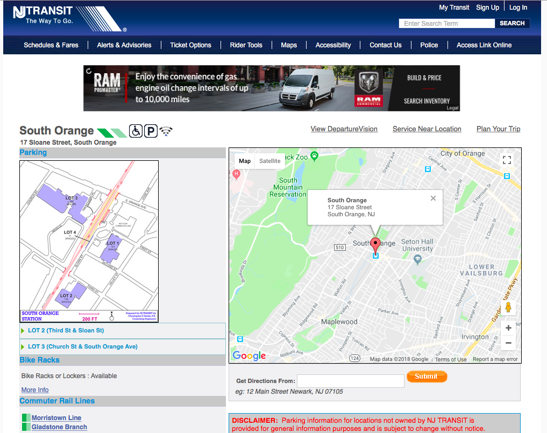Open the Rider Tools menu
Screen dimensions: 547x433
246,45
